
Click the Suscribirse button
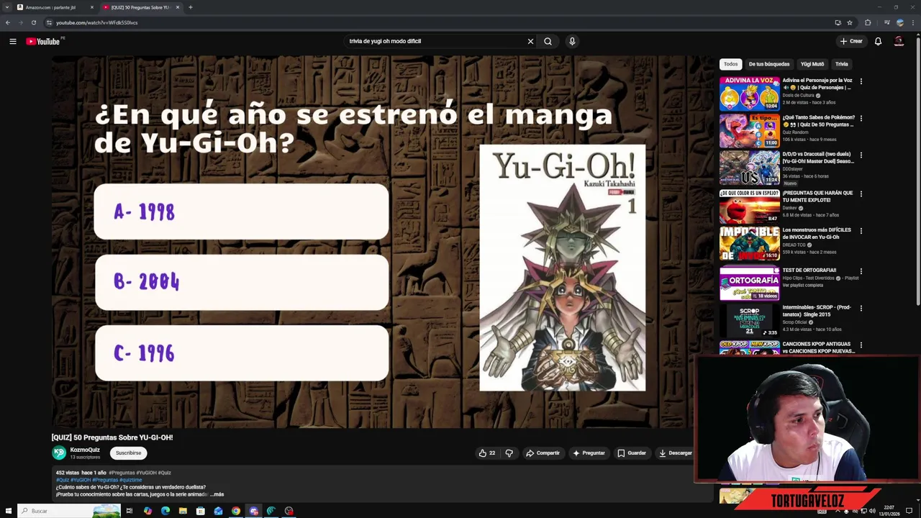129,453
